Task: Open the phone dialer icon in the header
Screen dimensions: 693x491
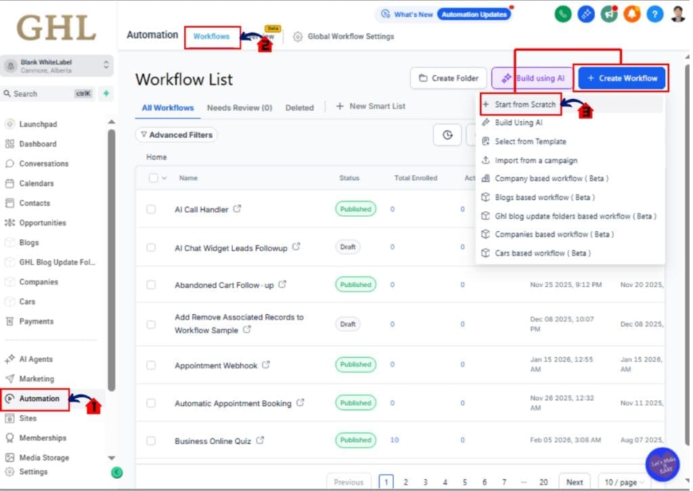Action: [x=562, y=14]
